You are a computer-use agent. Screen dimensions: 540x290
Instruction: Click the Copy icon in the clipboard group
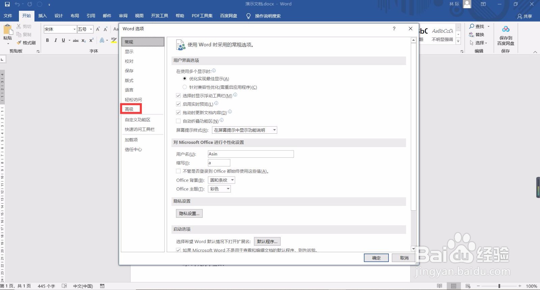pyautogui.click(x=19, y=34)
